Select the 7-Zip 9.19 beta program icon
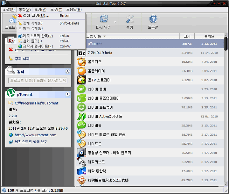Viewport: 229px width, 194px height. point(81,53)
